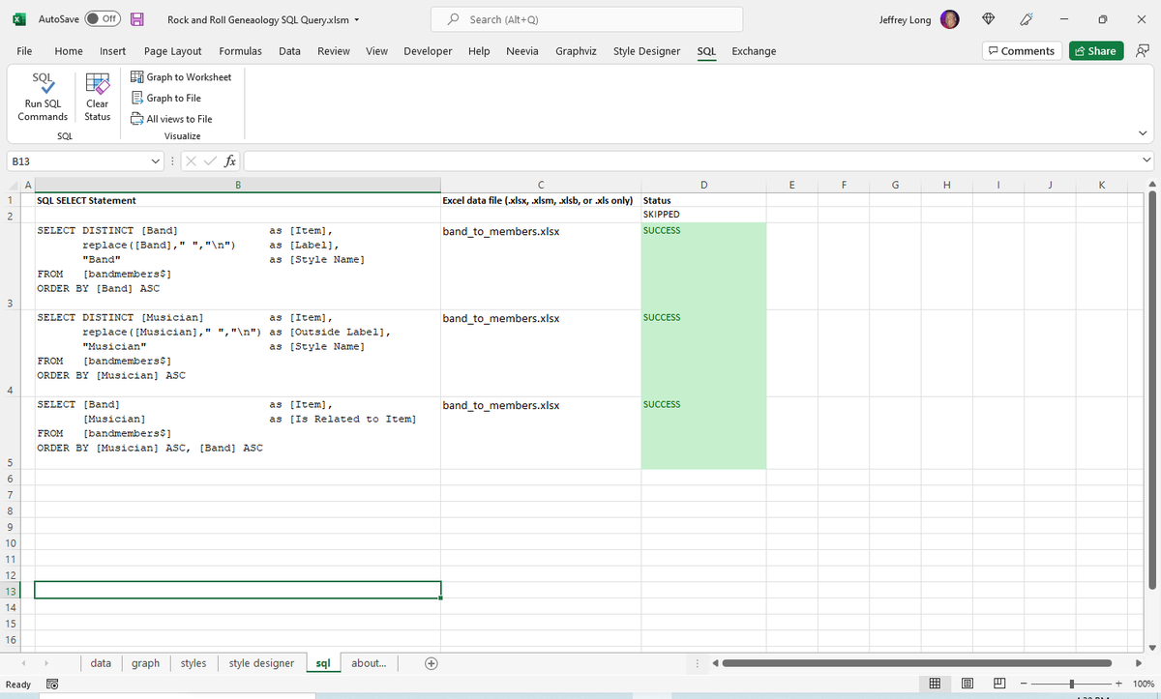Open the Developer tab
The width and height of the screenshot is (1161, 699).
[x=428, y=51]
